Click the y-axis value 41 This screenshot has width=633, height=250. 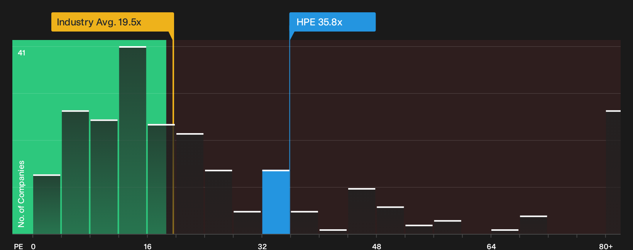pos(22,53)
